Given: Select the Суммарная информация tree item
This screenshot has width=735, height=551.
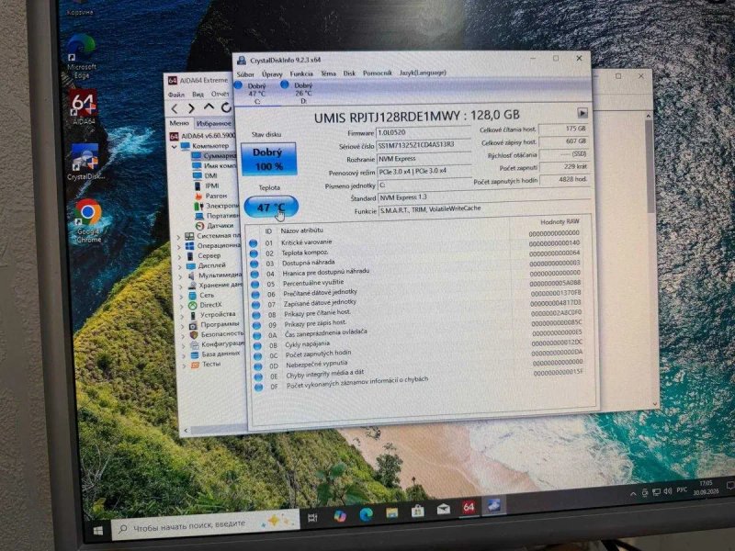Looking at the screenshot, I should point(213,155).
